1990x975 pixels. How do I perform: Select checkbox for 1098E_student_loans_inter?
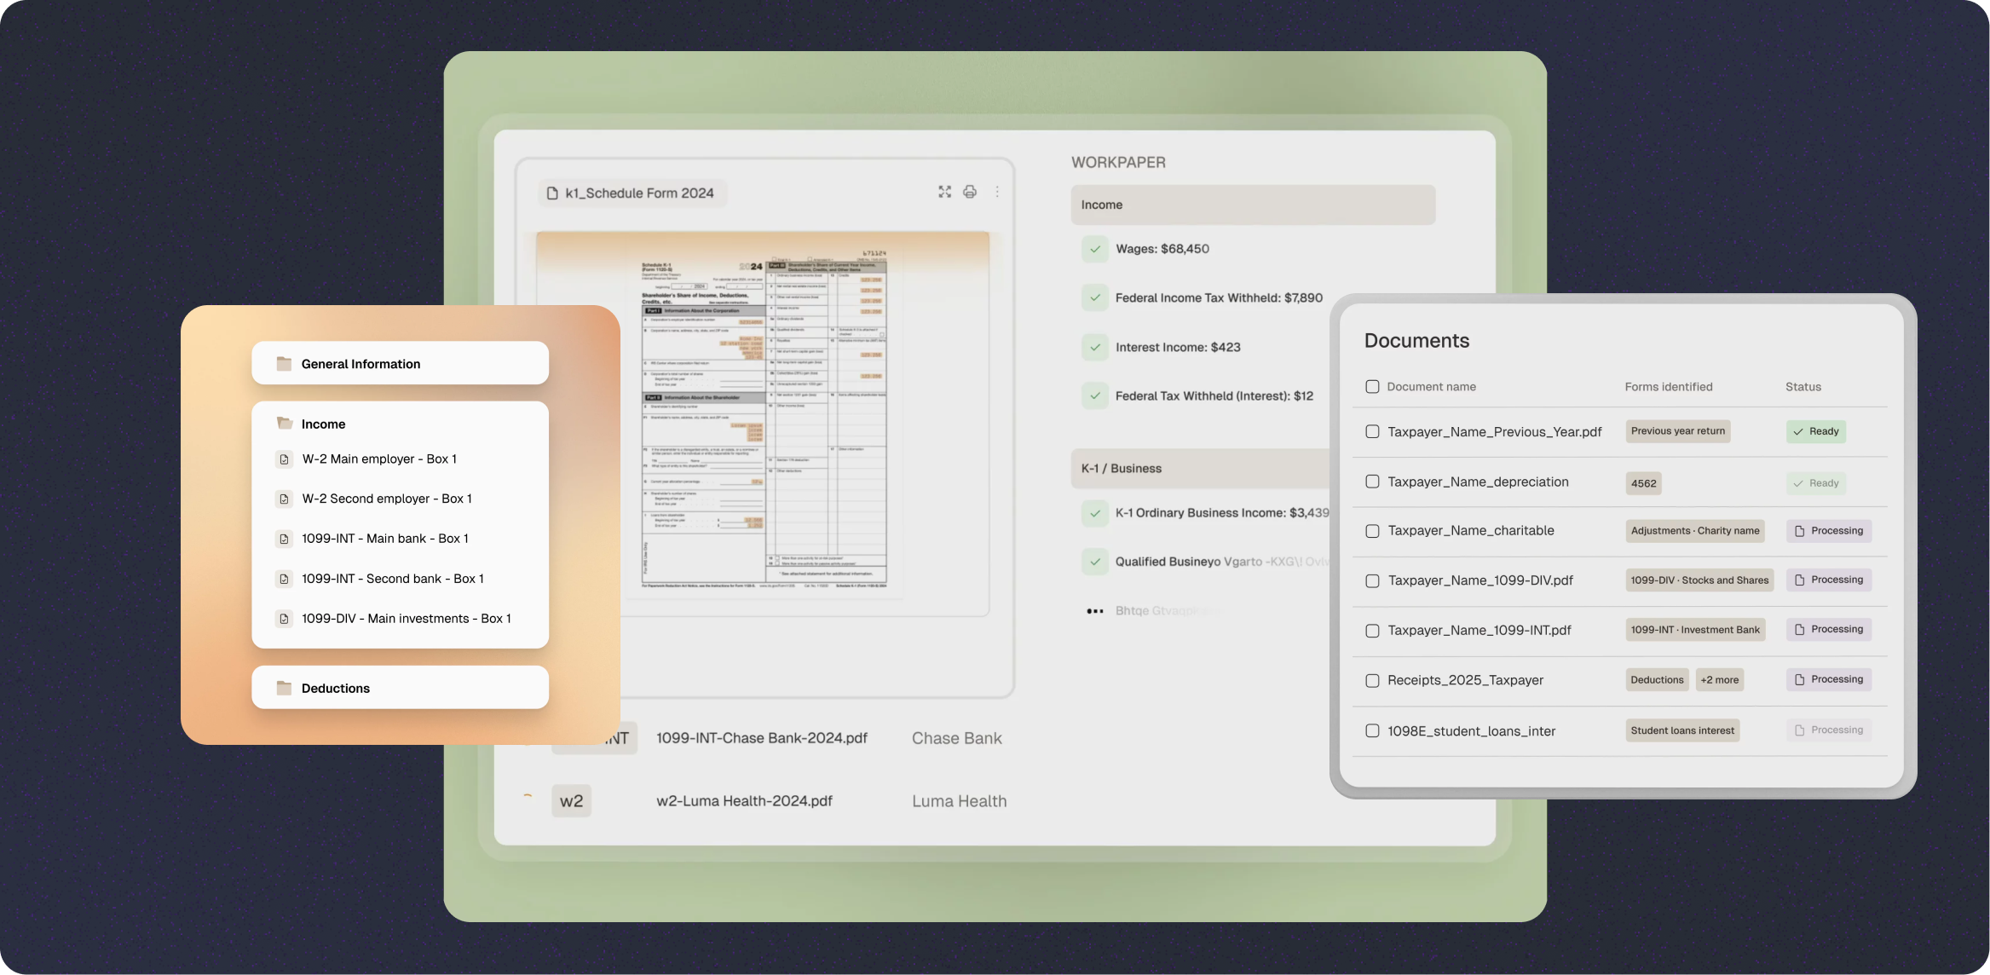[x=1372, y=730]
